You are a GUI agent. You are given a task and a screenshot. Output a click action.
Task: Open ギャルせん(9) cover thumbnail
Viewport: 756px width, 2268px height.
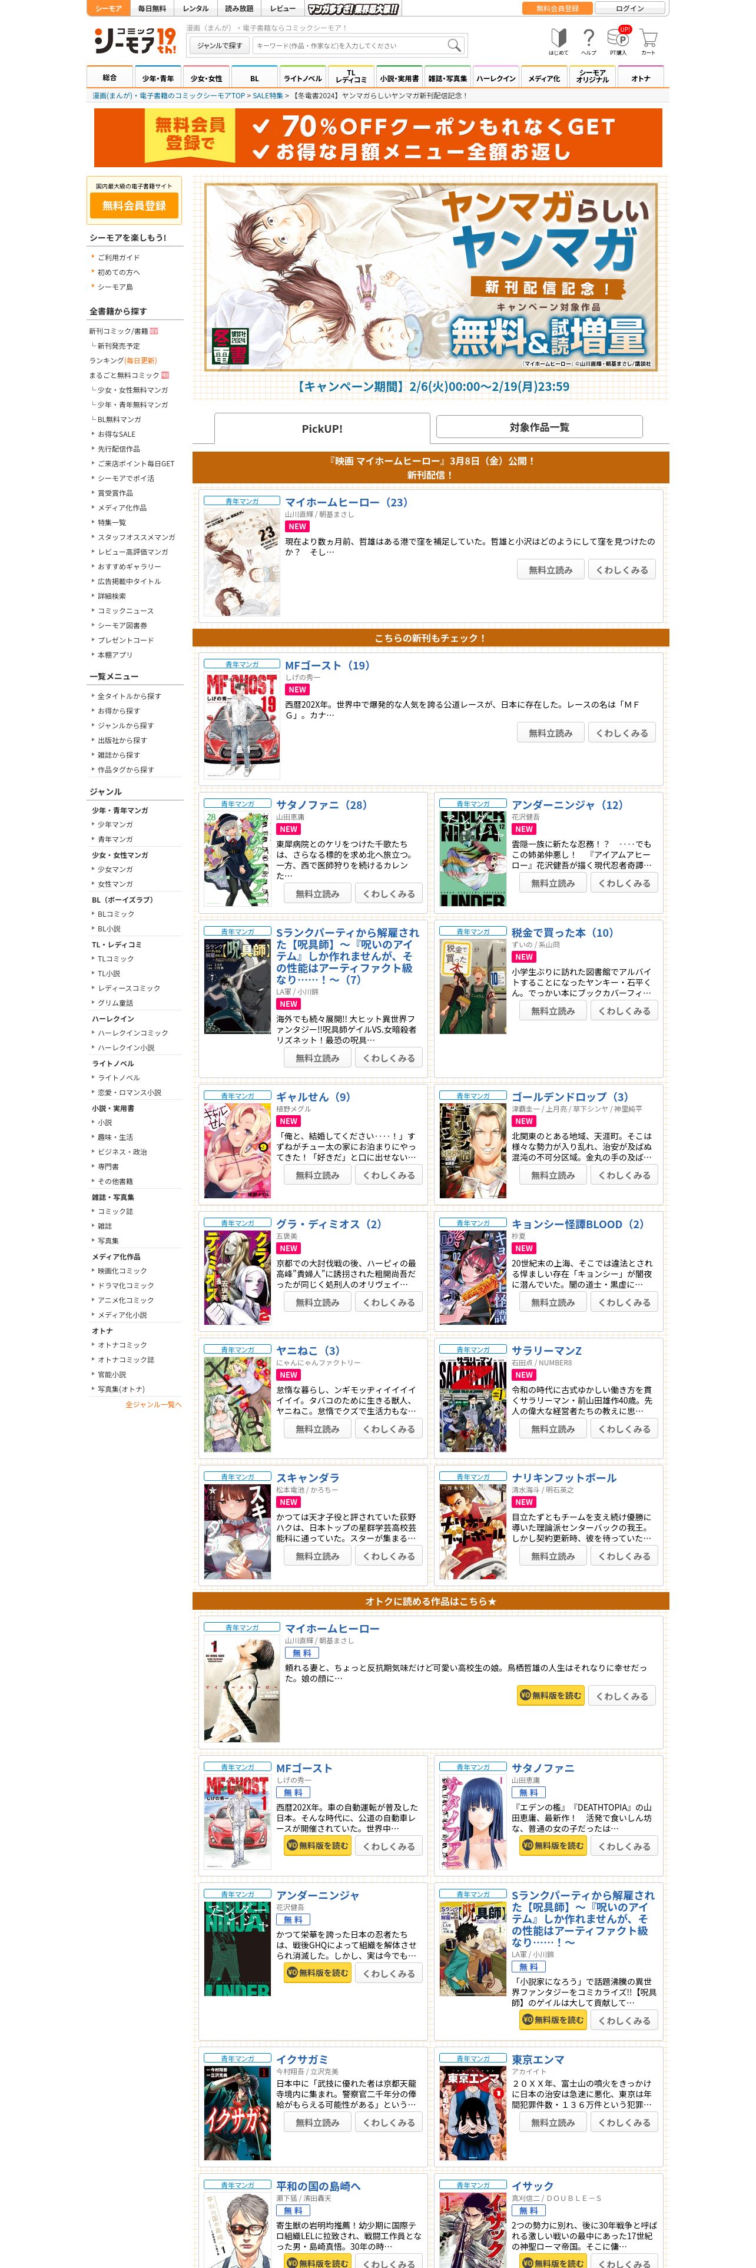(x=238, y=1150)
